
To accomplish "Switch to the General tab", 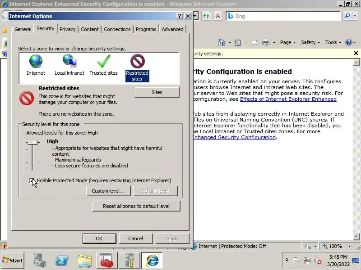I will [23, 29].
